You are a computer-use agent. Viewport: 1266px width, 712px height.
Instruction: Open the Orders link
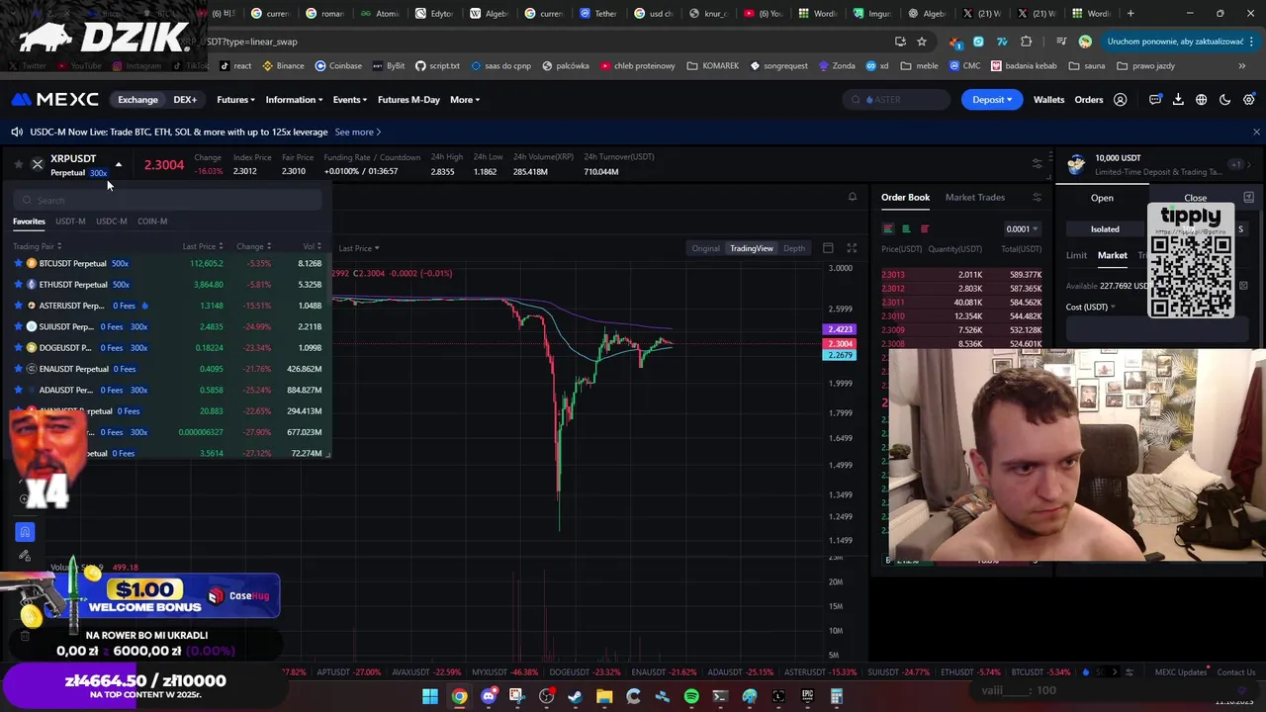pyautogui.click(x=1089, y=100)
